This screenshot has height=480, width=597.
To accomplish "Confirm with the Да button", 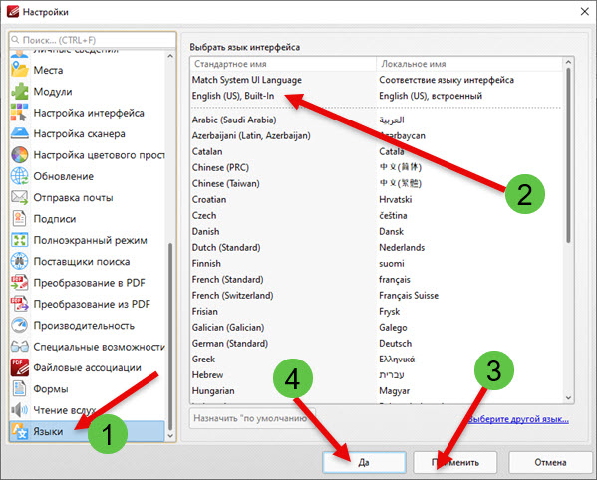I will [364, 462].
